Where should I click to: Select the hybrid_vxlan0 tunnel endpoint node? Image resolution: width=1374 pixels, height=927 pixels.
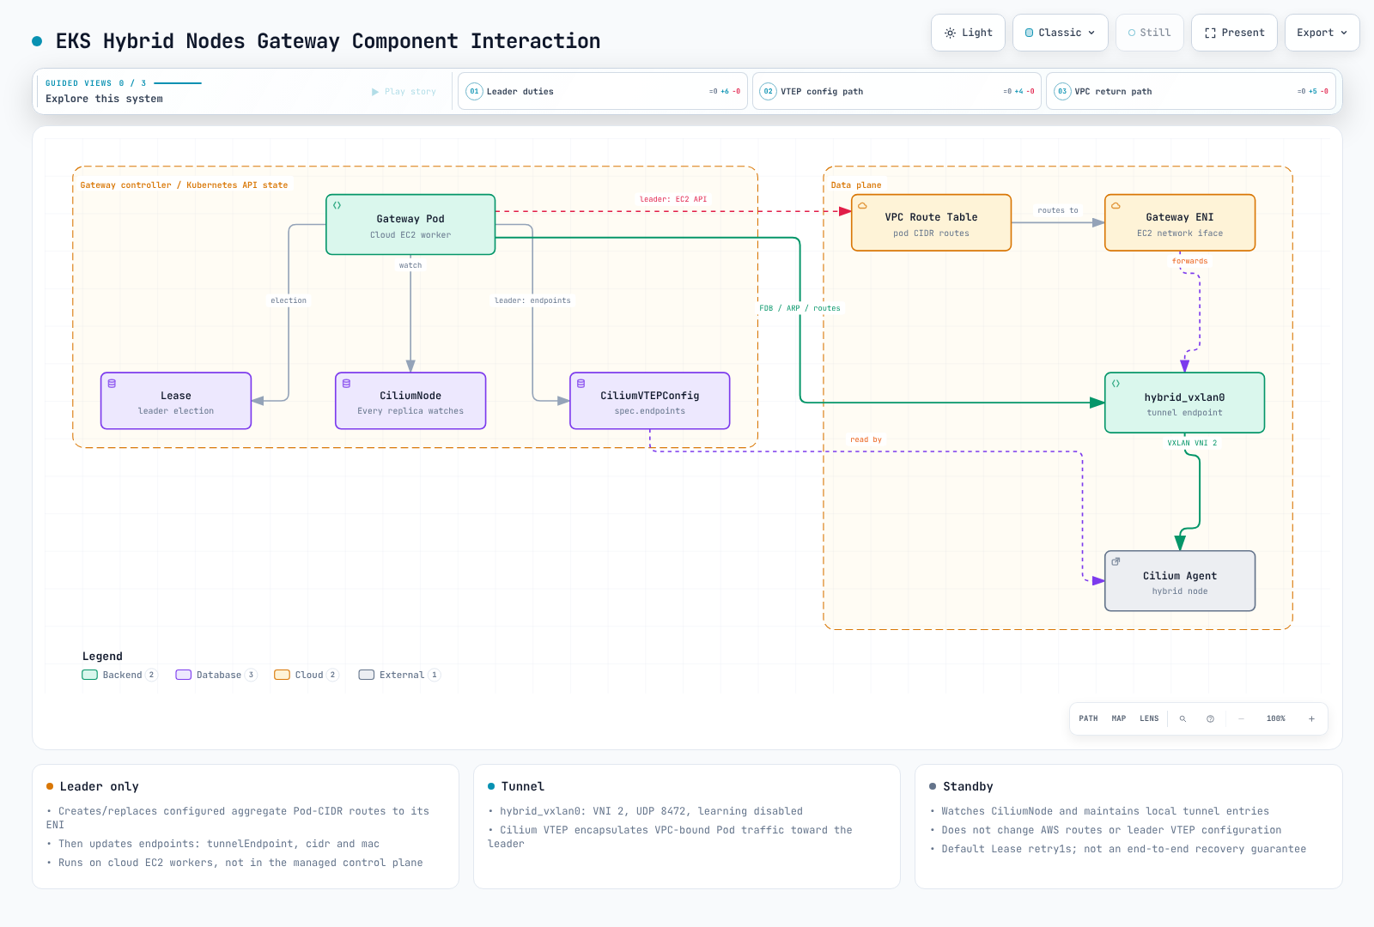point(1184,403)
